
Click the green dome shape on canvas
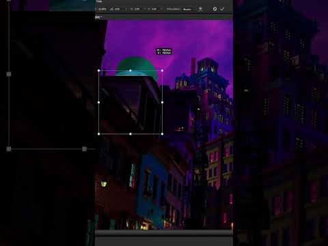coord(136,65)
